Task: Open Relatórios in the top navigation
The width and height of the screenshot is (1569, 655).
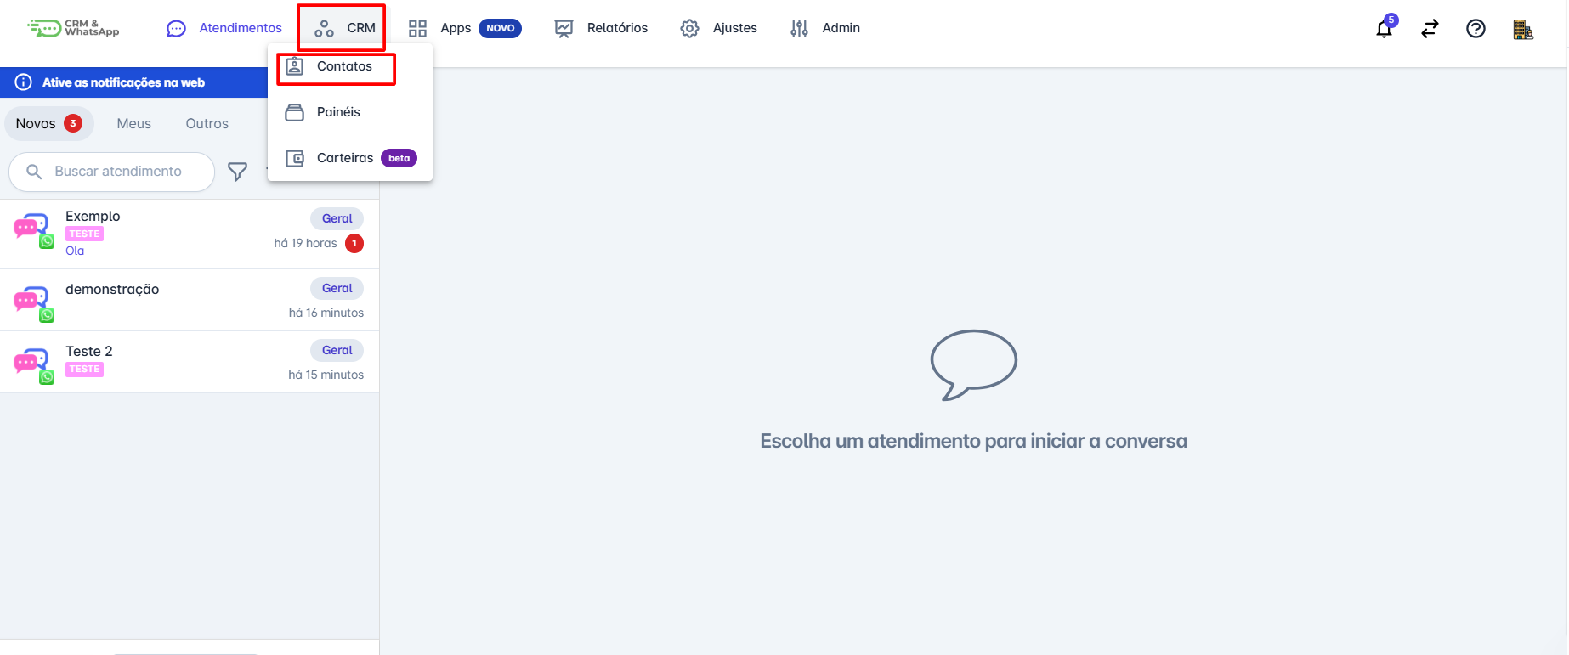Action: (x=602, y=28)
